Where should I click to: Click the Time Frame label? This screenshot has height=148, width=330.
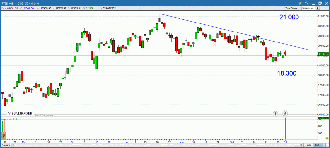pyautogui.click(x=291, y=8)
